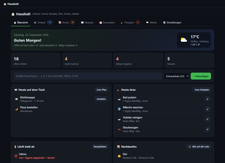Click Ansehen for Kürbissuppe
The width and height of the screenshot is (225, 163).
[101, 99]
